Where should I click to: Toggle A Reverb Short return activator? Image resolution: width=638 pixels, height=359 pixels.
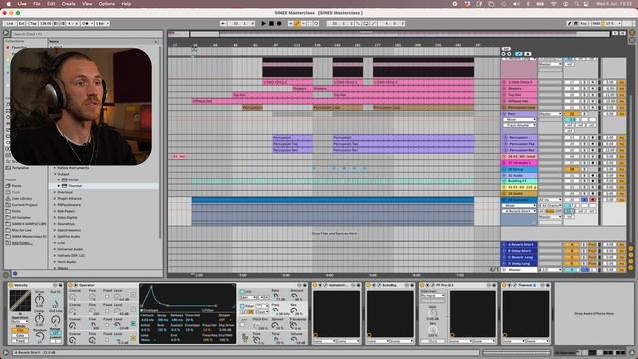click(571, 245)
